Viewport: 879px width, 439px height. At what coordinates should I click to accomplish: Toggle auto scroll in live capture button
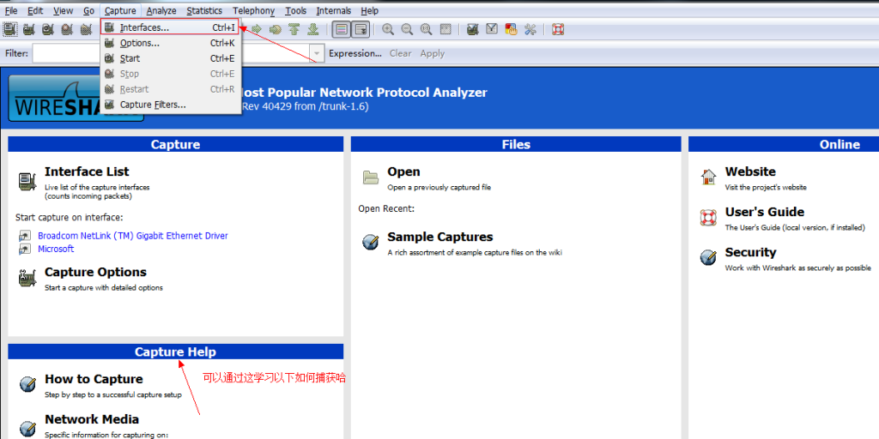pyautogui.click(x=361, y=29)
